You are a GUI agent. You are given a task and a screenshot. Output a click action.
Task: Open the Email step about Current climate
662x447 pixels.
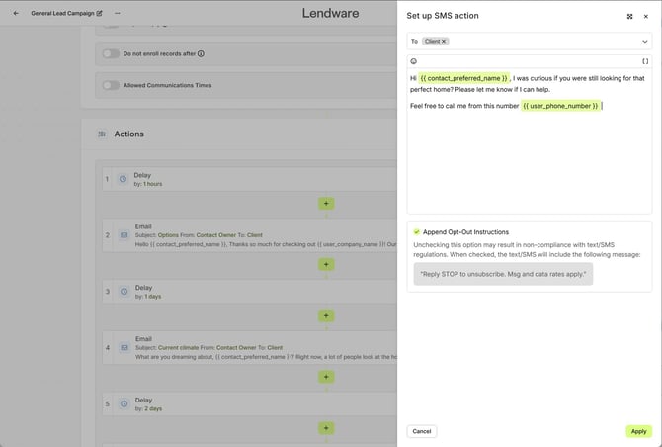[247, 347]
